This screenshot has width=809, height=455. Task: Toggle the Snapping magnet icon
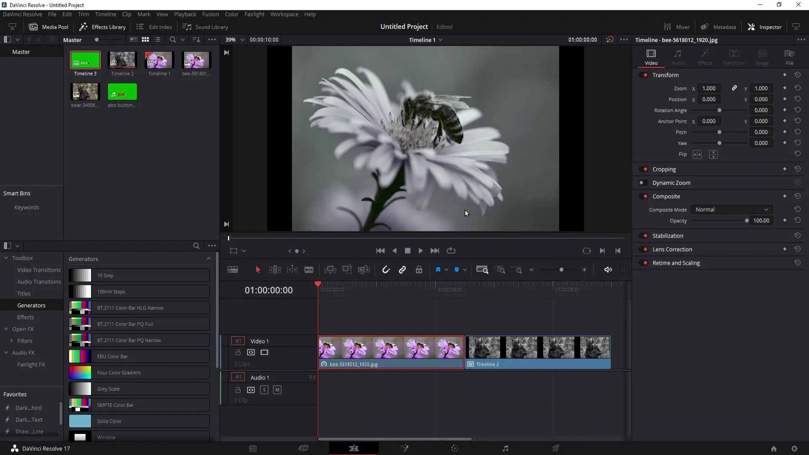tap(386, 270)
